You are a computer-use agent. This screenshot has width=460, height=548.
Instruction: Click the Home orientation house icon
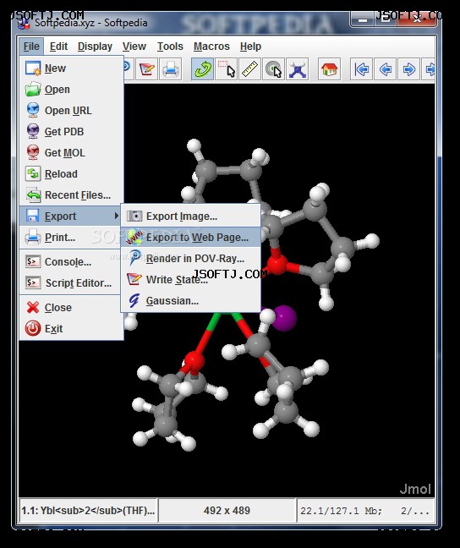click(329, 68)
